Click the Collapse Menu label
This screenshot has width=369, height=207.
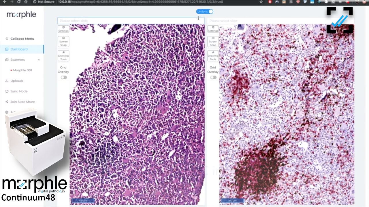point(22,39)
